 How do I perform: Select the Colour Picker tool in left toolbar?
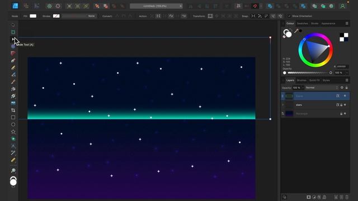[13, 153]
